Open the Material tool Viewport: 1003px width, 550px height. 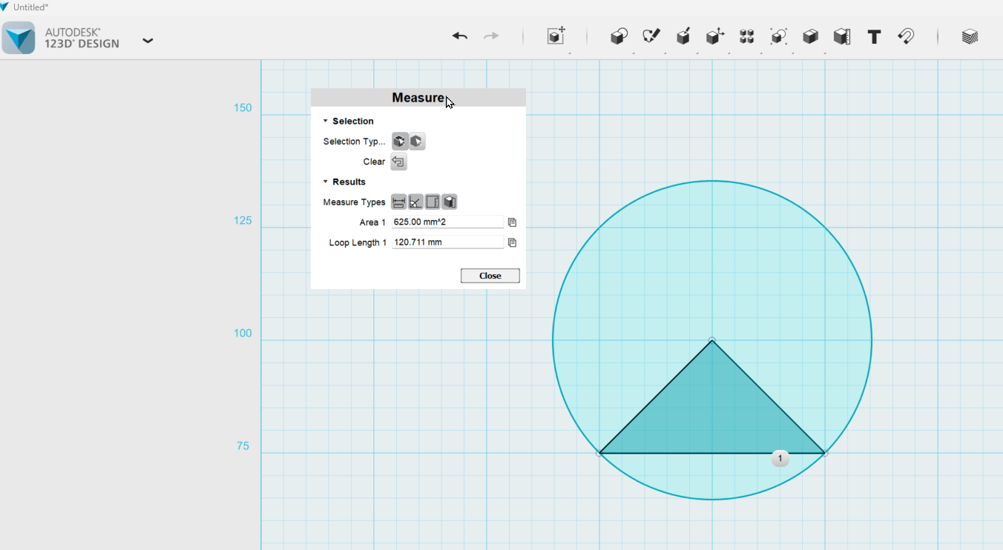tap(970, 36)
